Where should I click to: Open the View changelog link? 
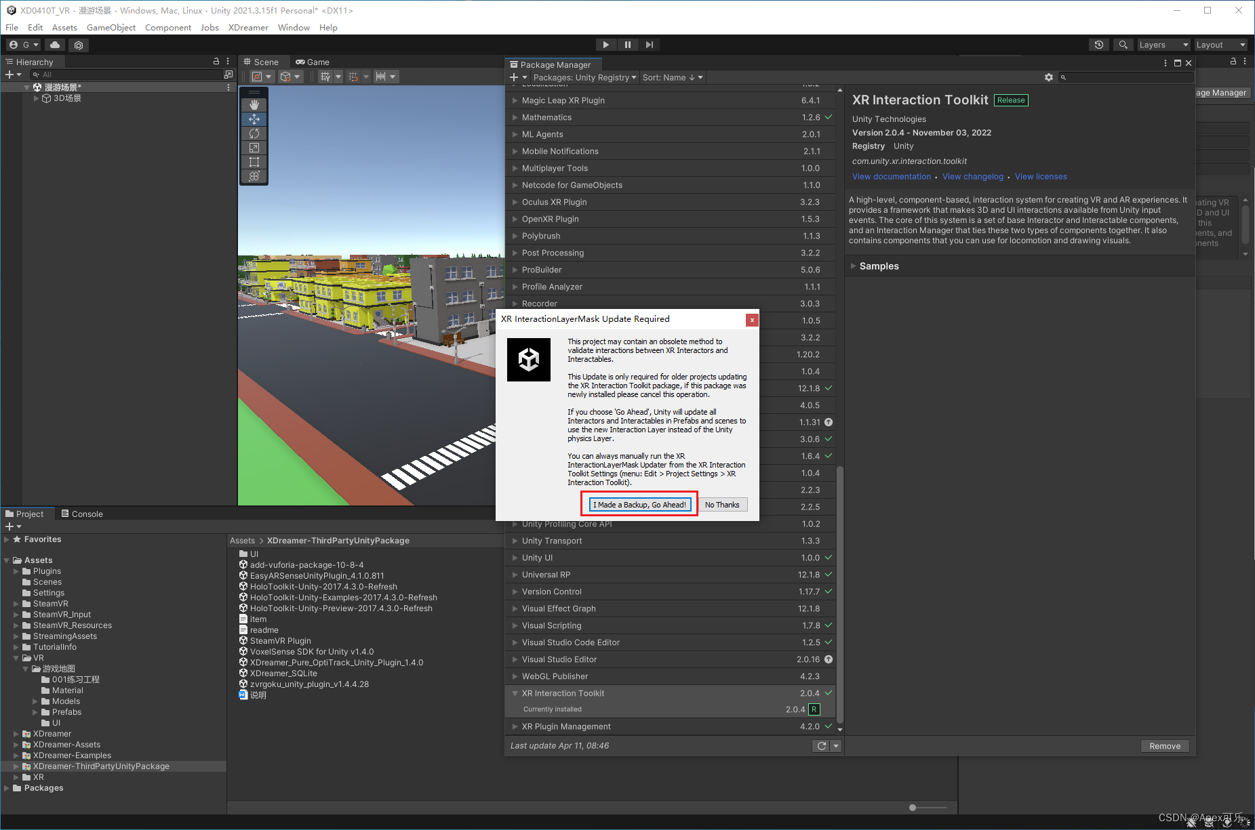point(973,177)
